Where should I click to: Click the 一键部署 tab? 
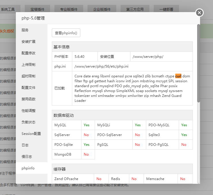(x=166, y=9)
